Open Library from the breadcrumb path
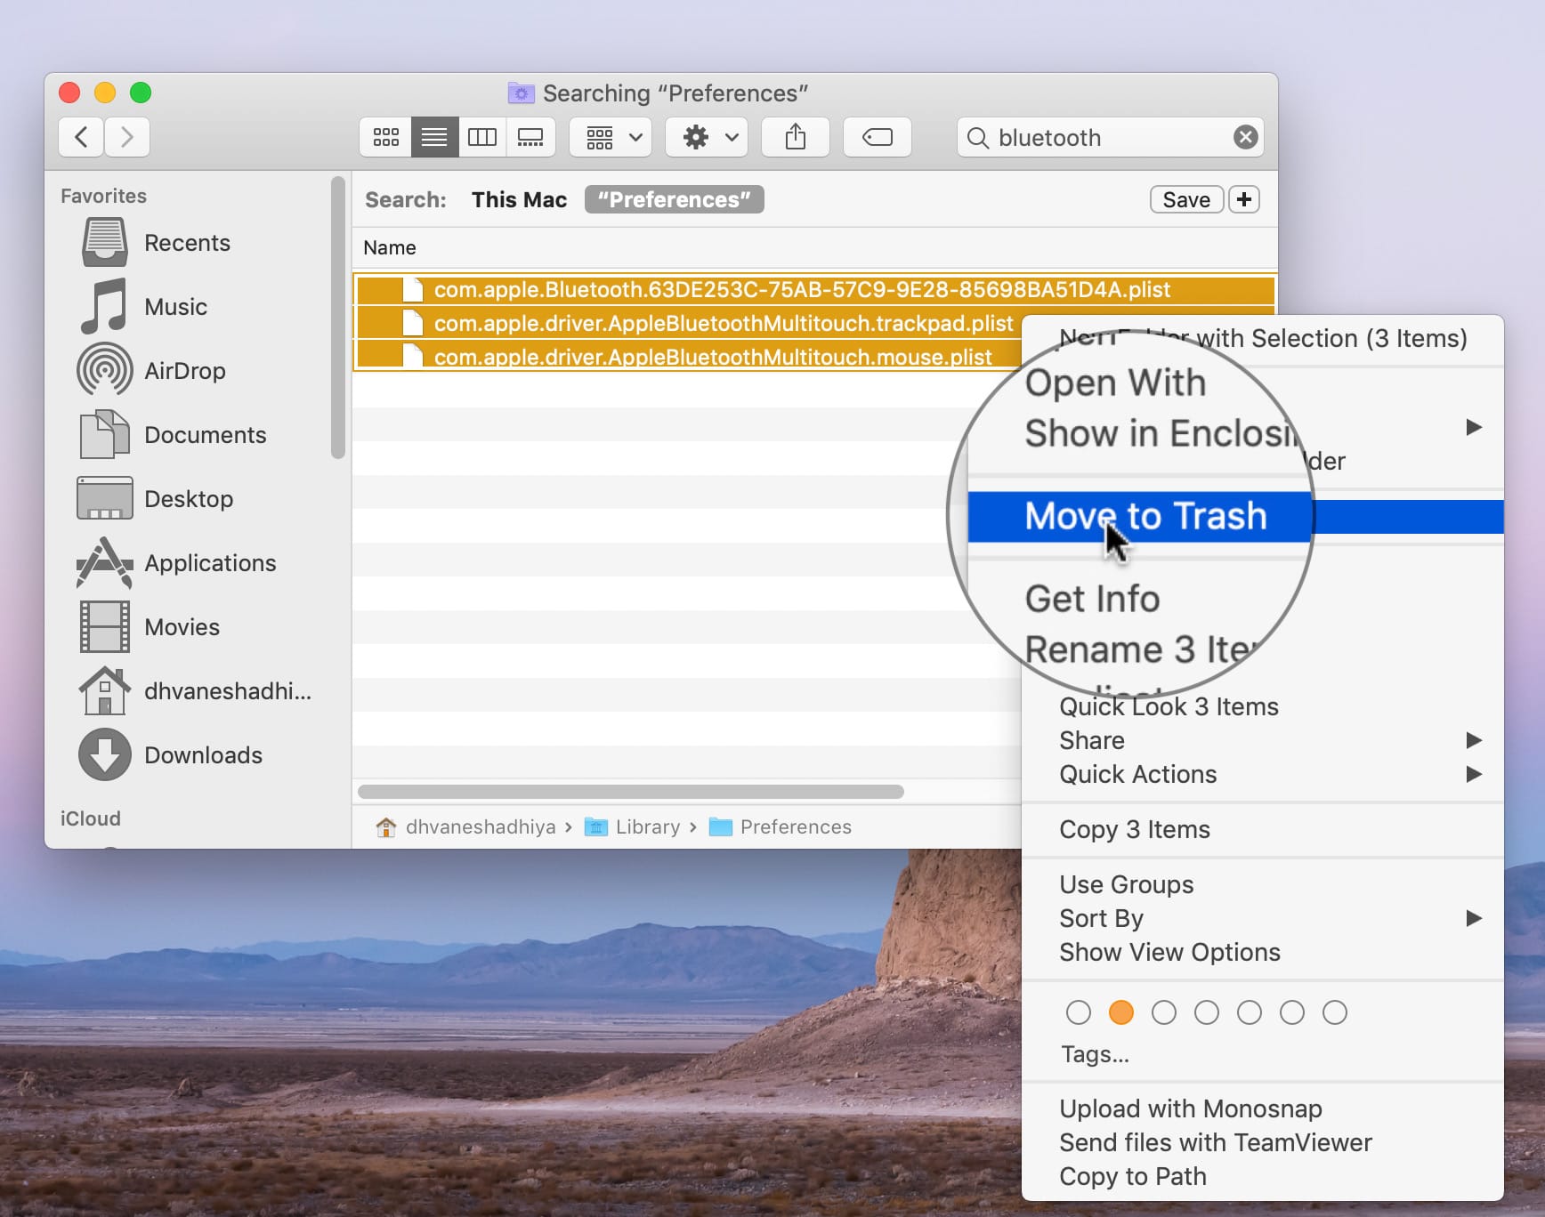 [647, 826]
